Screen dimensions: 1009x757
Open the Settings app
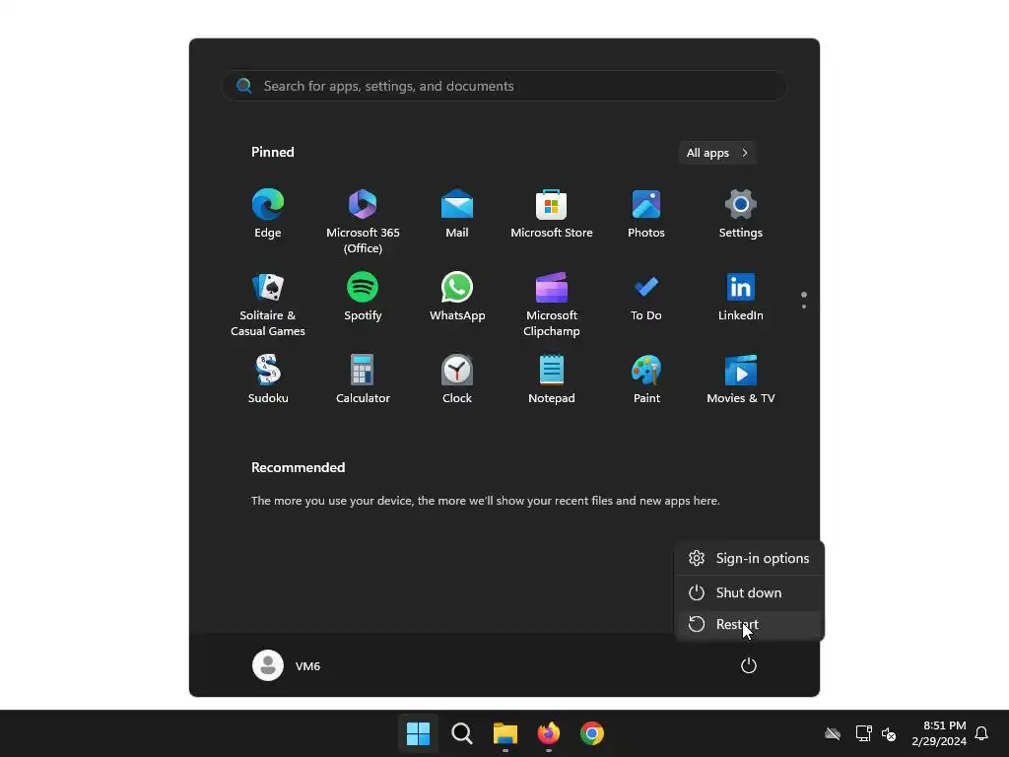[741, 214]
